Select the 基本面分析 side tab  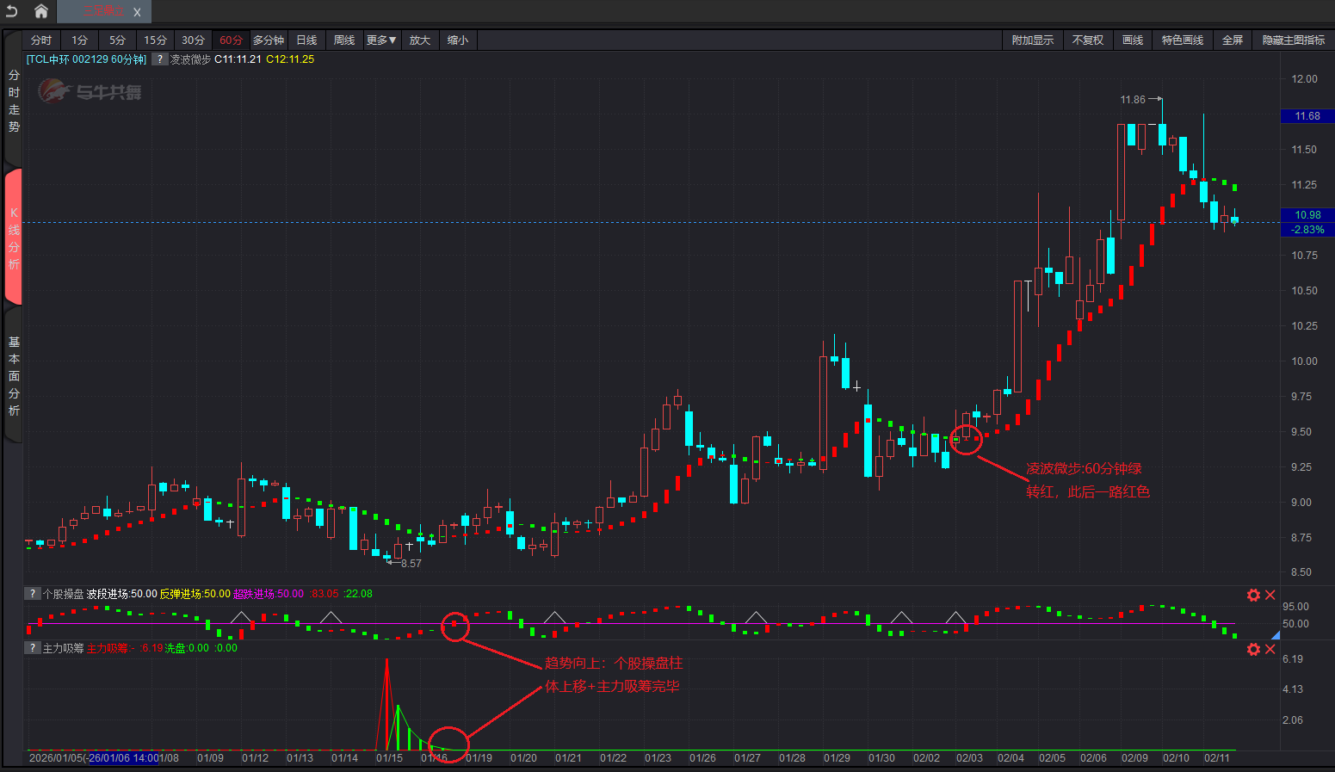tap(14, 376)
